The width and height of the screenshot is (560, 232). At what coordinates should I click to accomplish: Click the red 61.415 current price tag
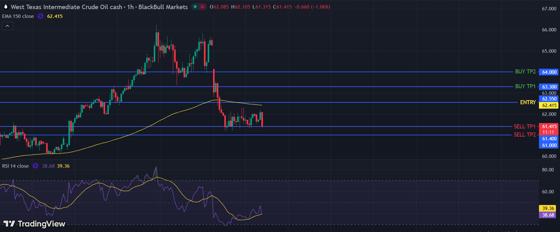(x=549, y=127)
